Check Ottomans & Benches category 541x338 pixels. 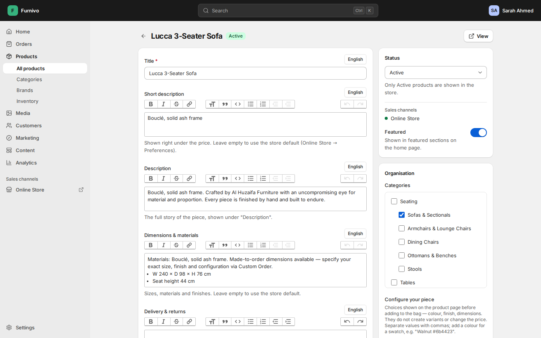coord(402,255)
